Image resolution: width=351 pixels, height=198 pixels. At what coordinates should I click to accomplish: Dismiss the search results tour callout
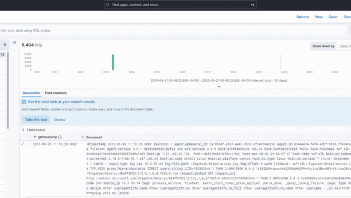[59, 120]
